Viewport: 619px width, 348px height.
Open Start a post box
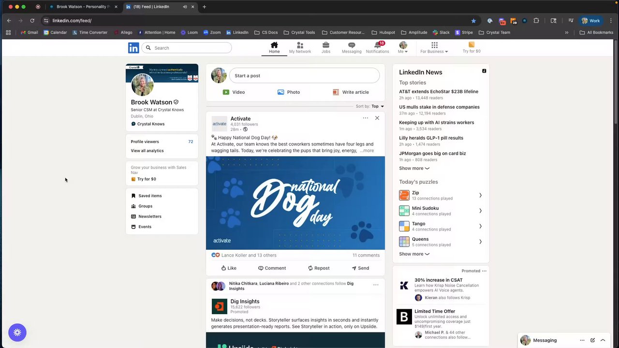coord(304,75)
